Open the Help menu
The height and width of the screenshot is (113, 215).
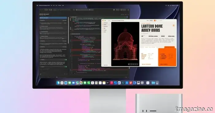tap(63, 6)
